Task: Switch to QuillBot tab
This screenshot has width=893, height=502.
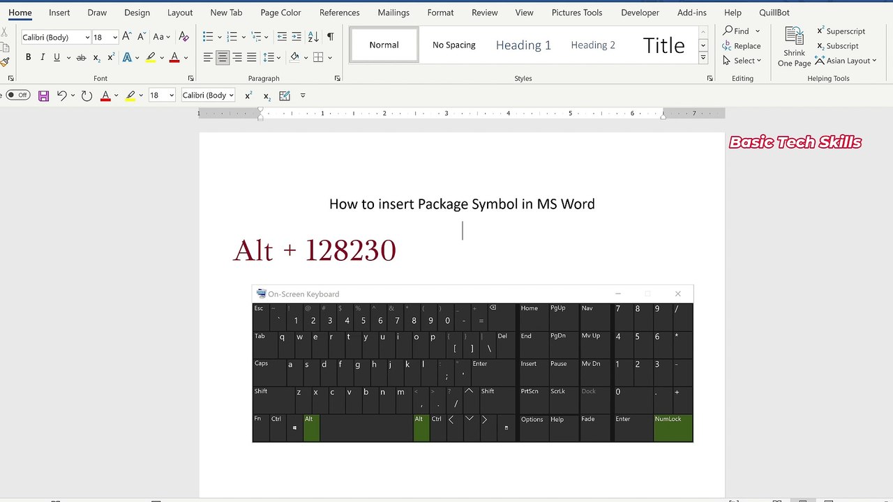Action: tap(774, 13)
